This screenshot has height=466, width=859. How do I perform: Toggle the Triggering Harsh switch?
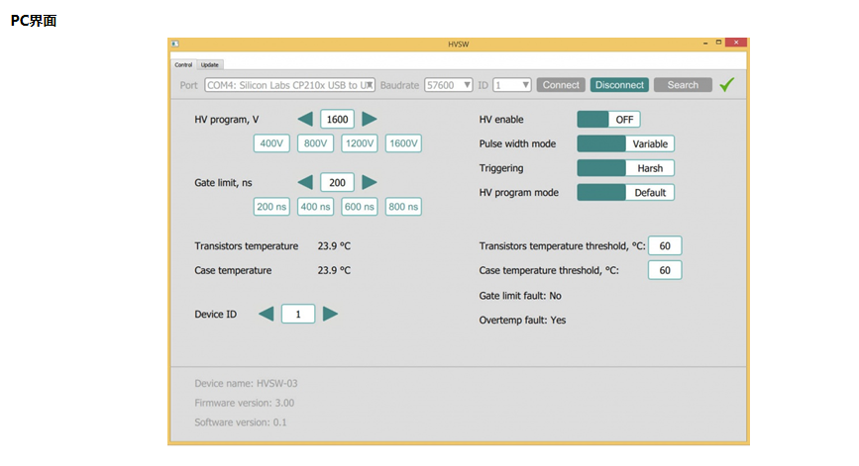pyautogui.click(x=625, y=168)
